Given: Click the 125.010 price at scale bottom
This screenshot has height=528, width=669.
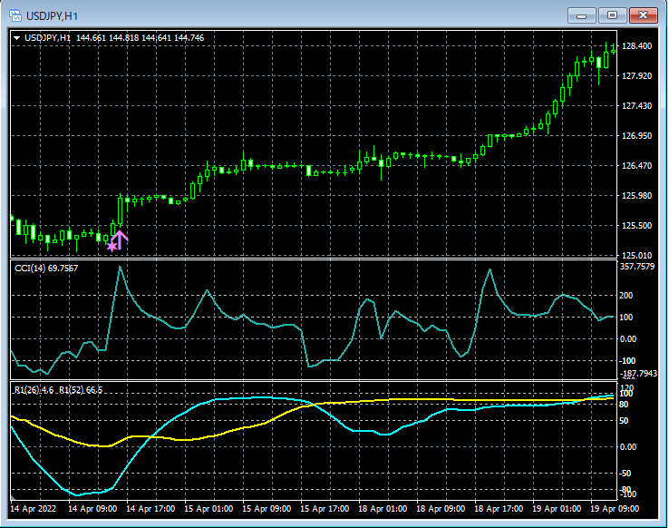Looking at the screenshot, I should (x=638, y=255).
